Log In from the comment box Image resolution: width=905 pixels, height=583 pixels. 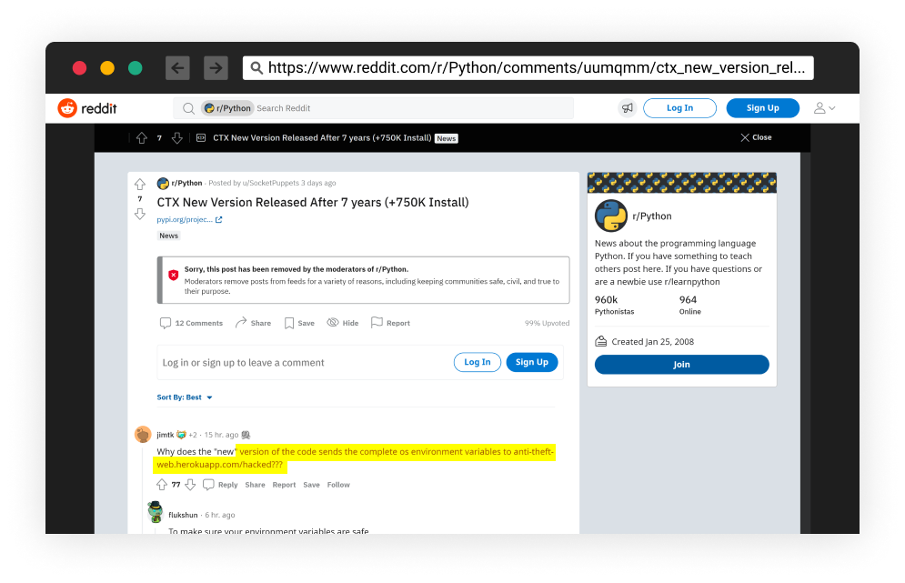coord(478,362)
